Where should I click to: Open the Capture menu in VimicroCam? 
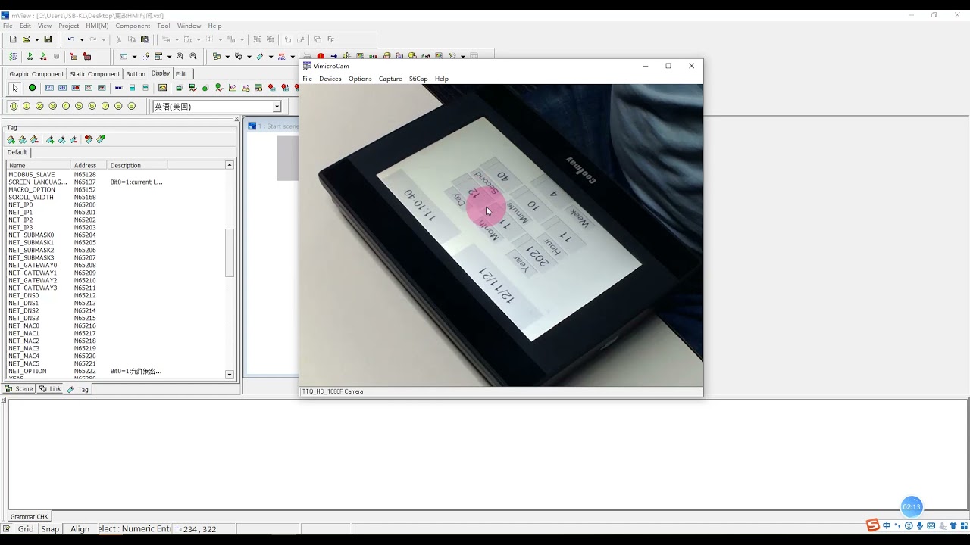(x=390, y=79)
